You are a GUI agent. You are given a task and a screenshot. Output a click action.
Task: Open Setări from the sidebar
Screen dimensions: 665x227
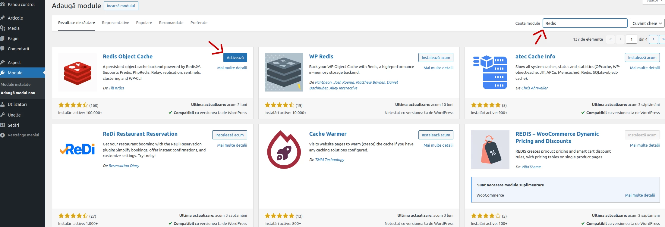point(13,125)
